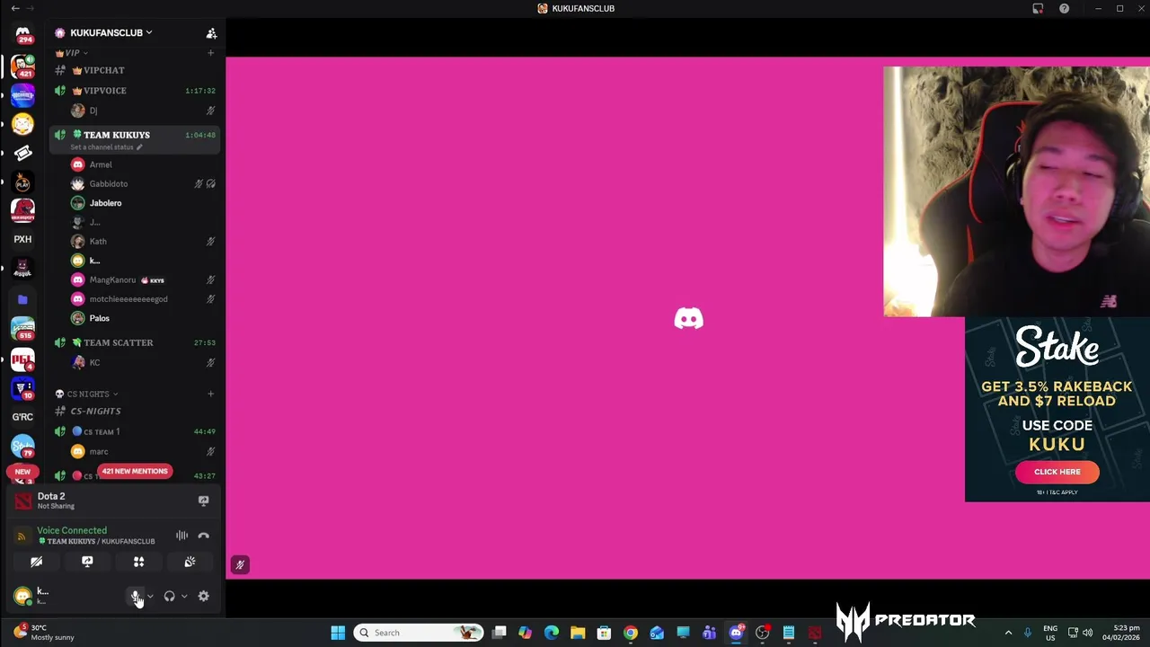Open soundboard icon

coord(190,562)
